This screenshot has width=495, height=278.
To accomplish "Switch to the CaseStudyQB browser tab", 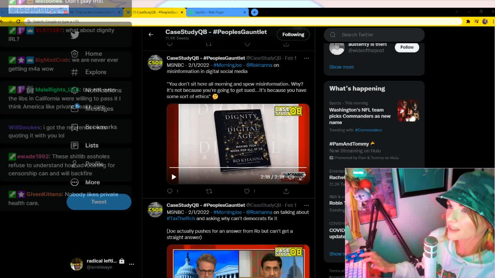I will pyautogui.click(x=155, y=12).
